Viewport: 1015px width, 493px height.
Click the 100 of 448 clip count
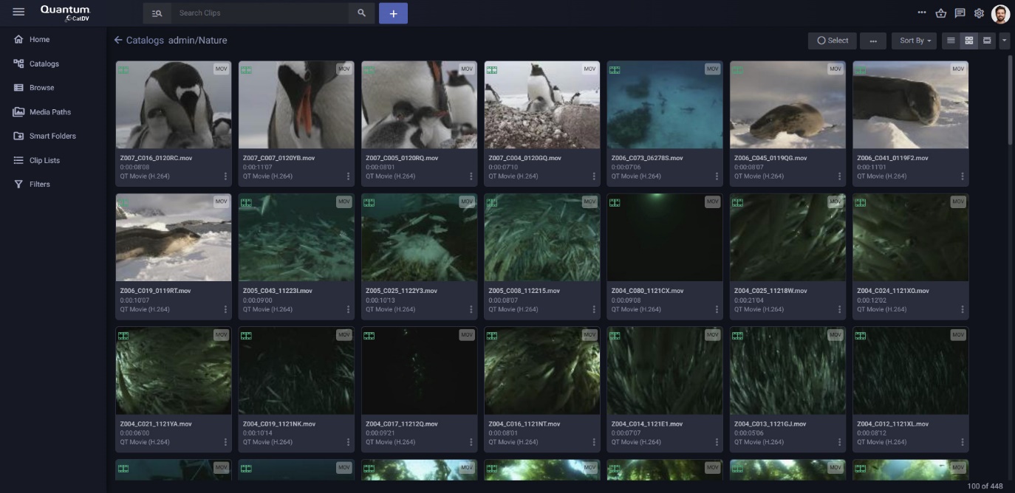point(985,486)
